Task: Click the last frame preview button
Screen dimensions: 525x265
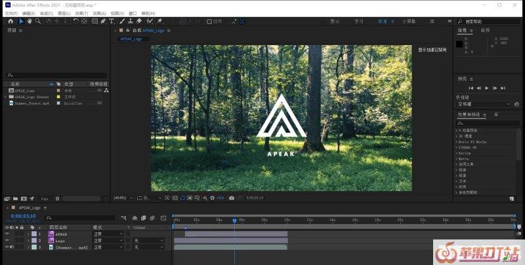Action: [x=503, y=88]
